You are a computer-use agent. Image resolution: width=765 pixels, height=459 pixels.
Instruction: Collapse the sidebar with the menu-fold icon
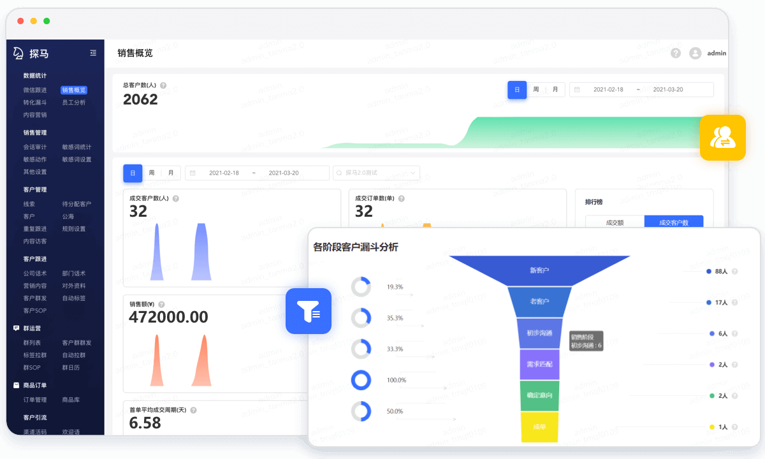[93, 53]
